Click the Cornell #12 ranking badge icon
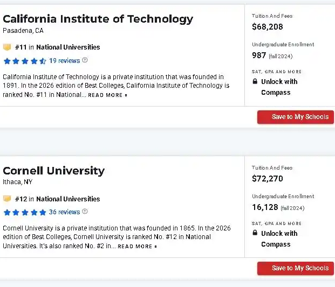This screenshot has height=287, width=335. (x=7, y=199)
